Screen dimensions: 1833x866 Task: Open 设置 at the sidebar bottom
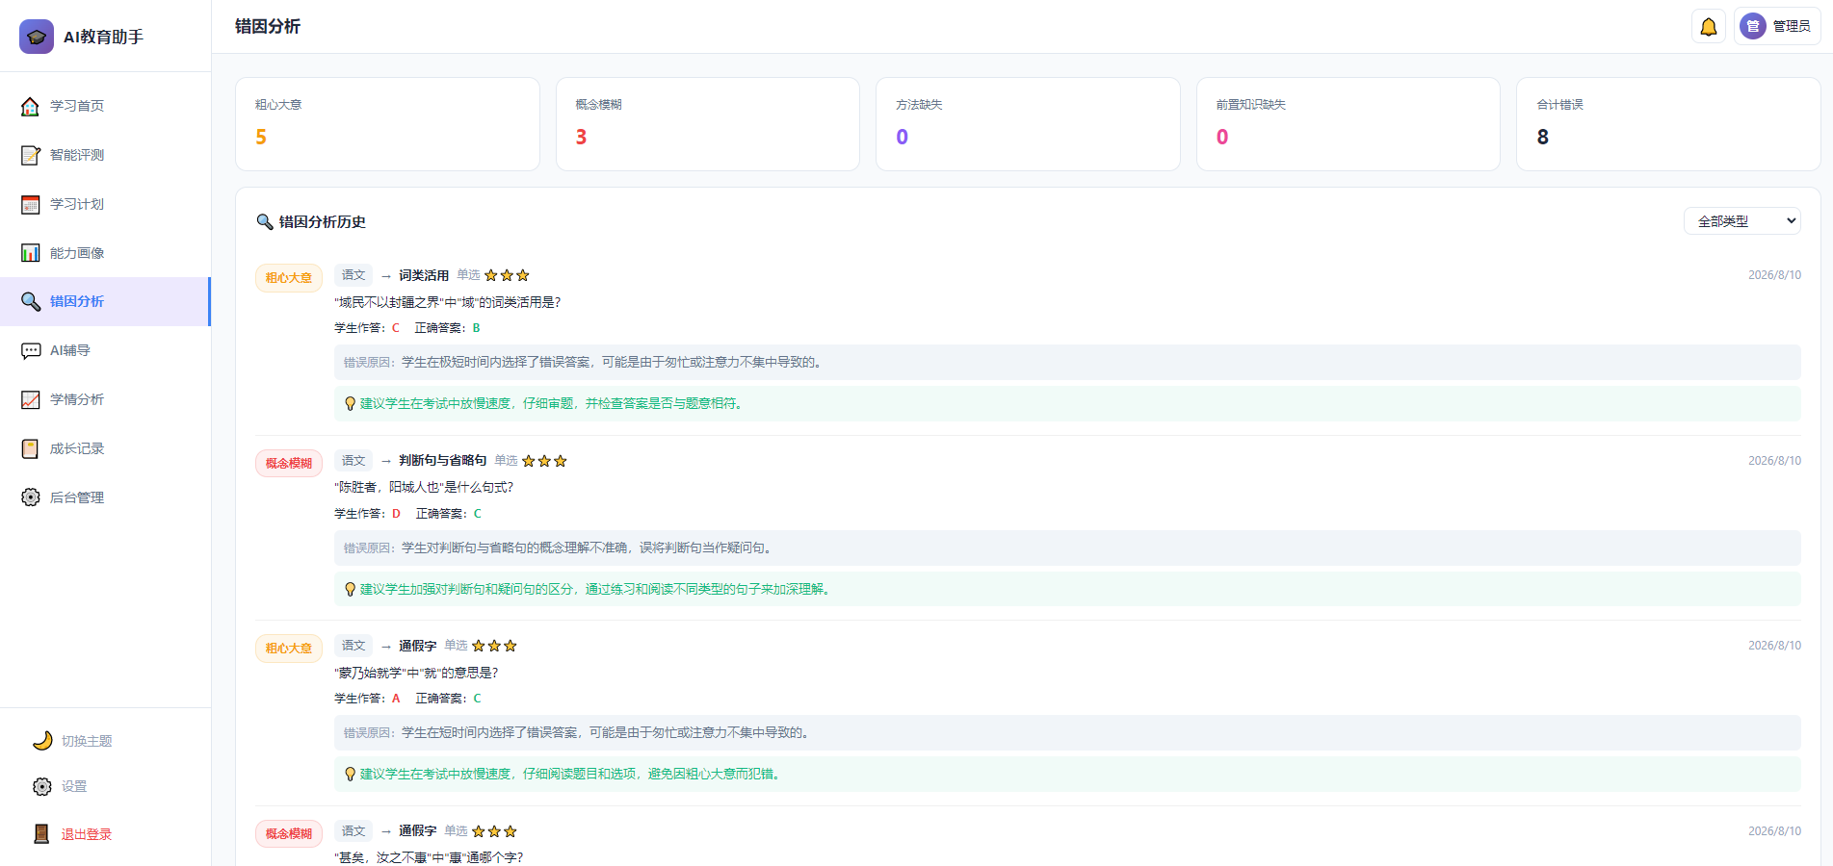(106, 787)
